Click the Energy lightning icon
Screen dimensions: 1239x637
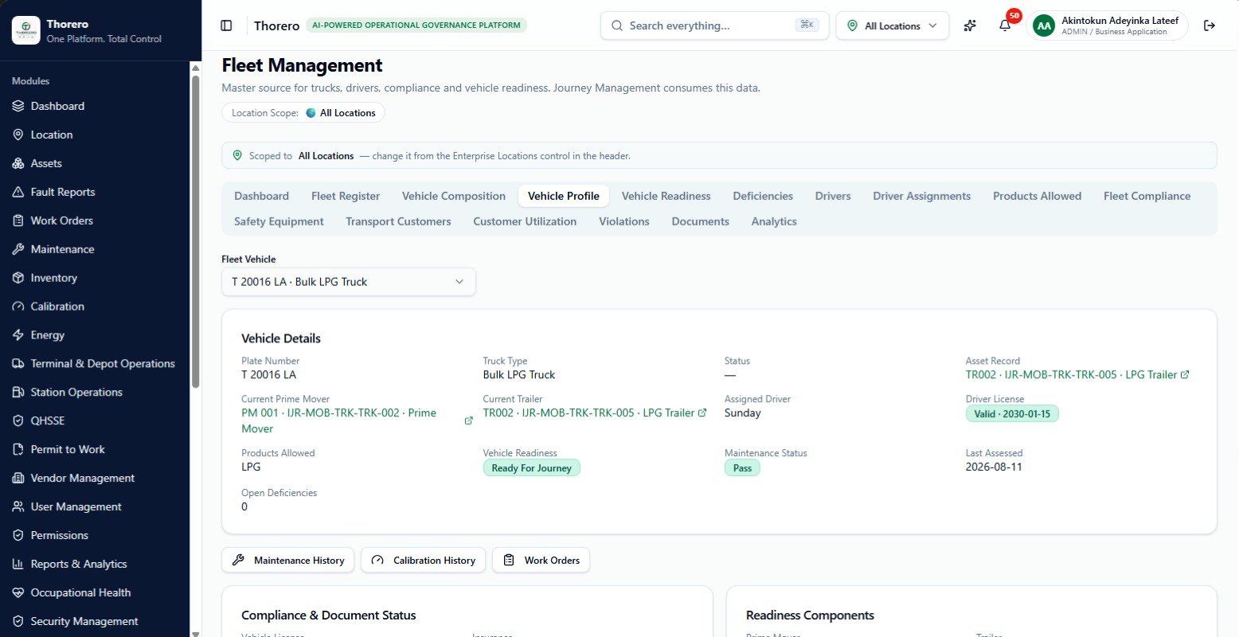18,335
